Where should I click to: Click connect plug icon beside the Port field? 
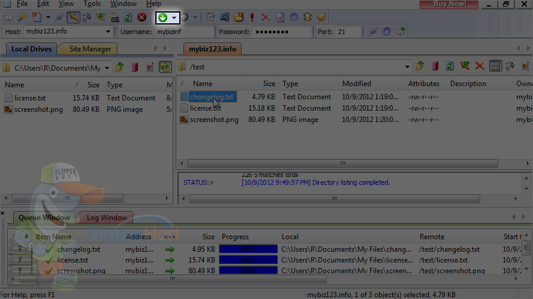click(x=373, y=32)
